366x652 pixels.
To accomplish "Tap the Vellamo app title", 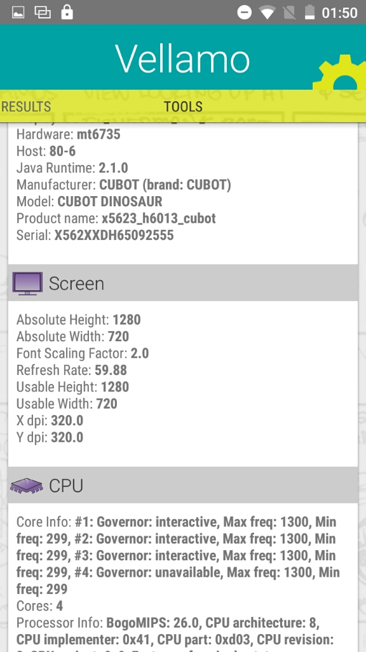I will coord(182,58).
